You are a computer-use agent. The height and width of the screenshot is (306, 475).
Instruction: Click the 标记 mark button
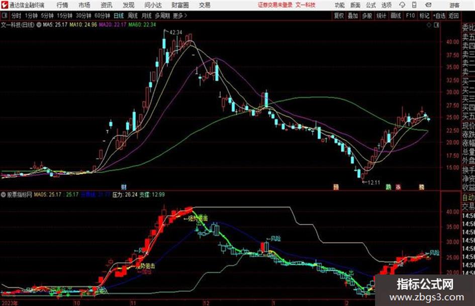pyautogui.click(x=424, y=16)
